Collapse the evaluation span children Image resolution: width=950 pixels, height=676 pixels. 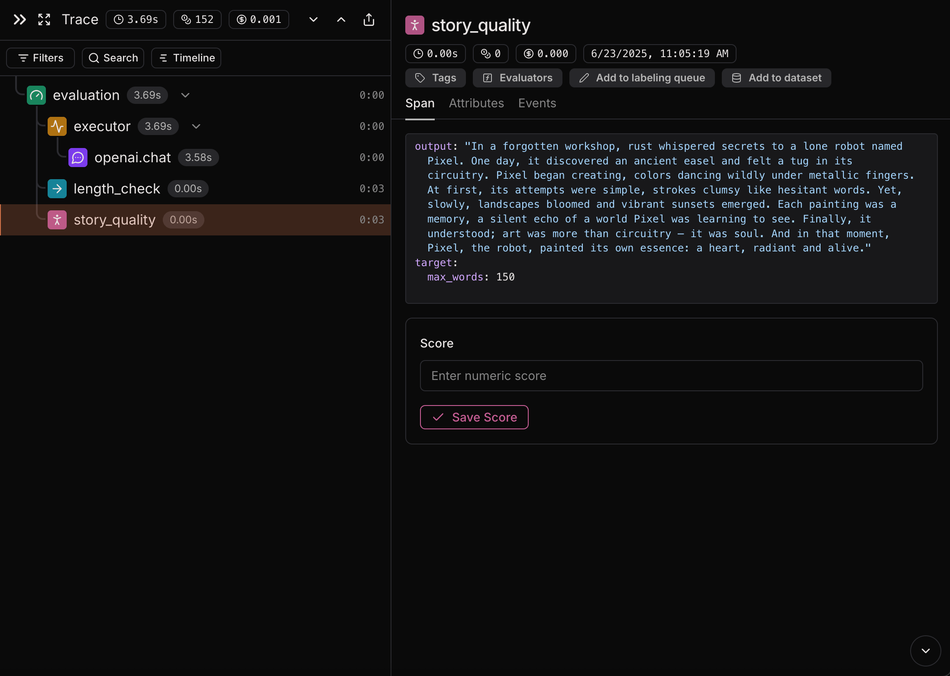pos(185,95)
